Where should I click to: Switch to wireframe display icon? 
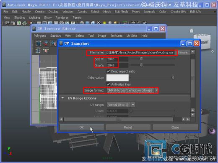click(82, 23)
